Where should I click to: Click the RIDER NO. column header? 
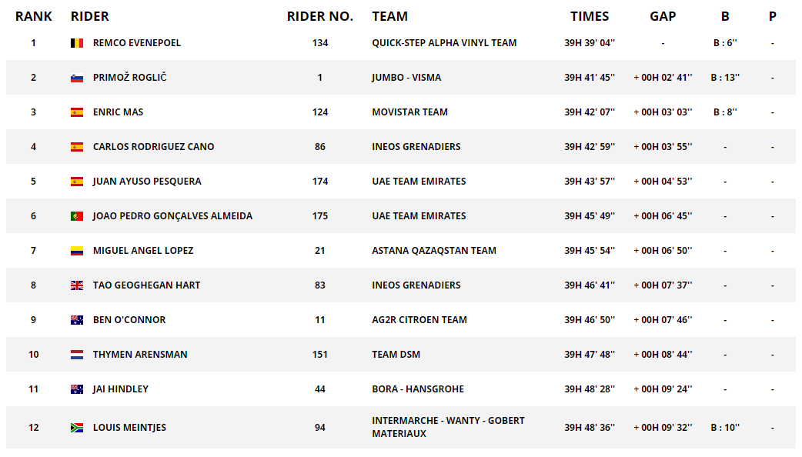319,16
